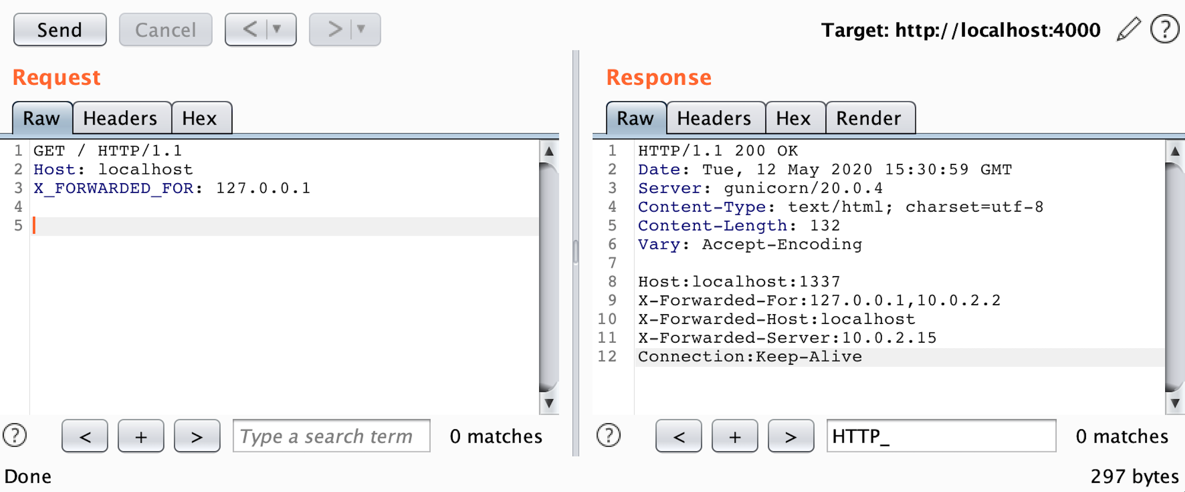Go back to previous request in history

click(x=250, y=29)
